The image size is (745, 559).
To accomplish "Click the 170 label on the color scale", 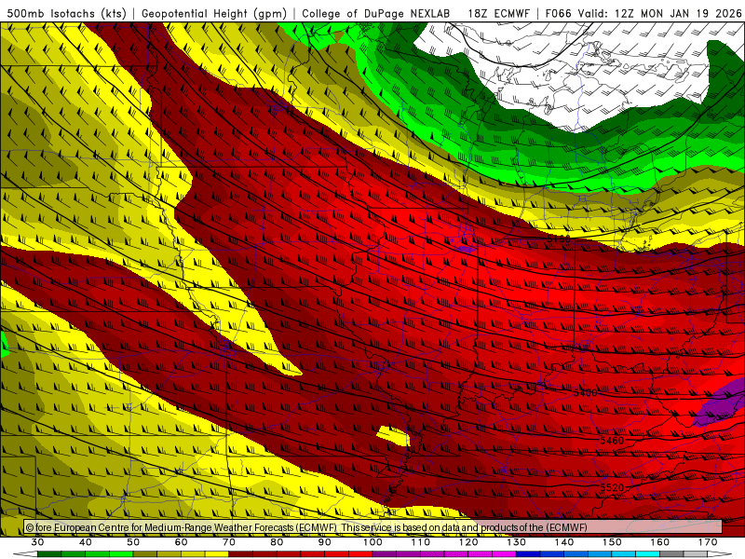I will click(x=708, y=542).
